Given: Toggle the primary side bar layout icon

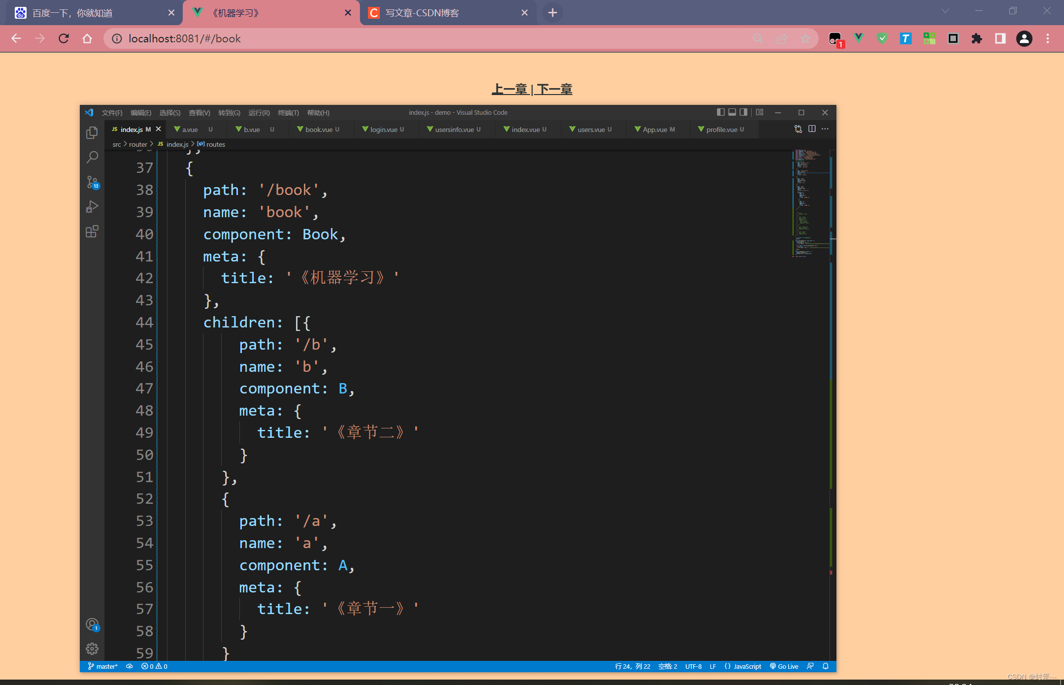Looking at the screenshot, I should [x=721, y=112].
